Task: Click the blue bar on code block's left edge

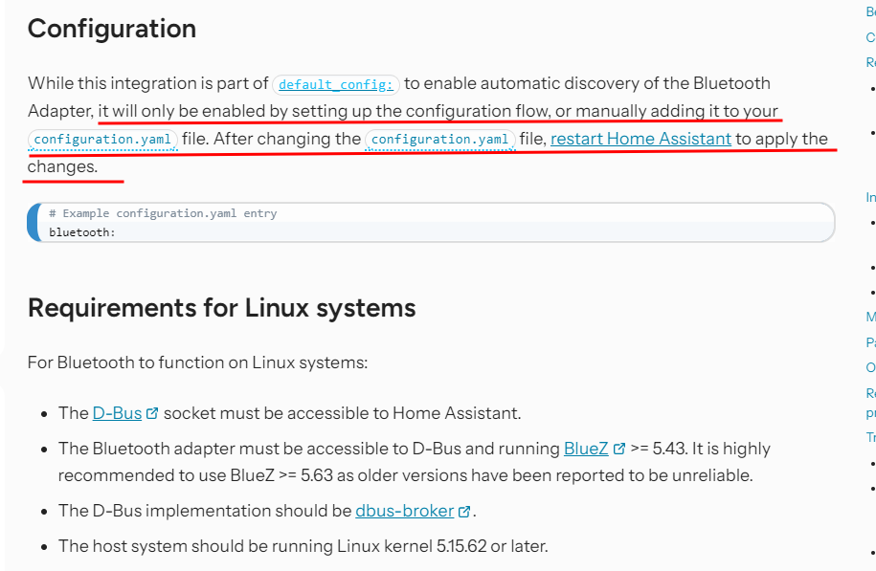Action: [34, 223]
